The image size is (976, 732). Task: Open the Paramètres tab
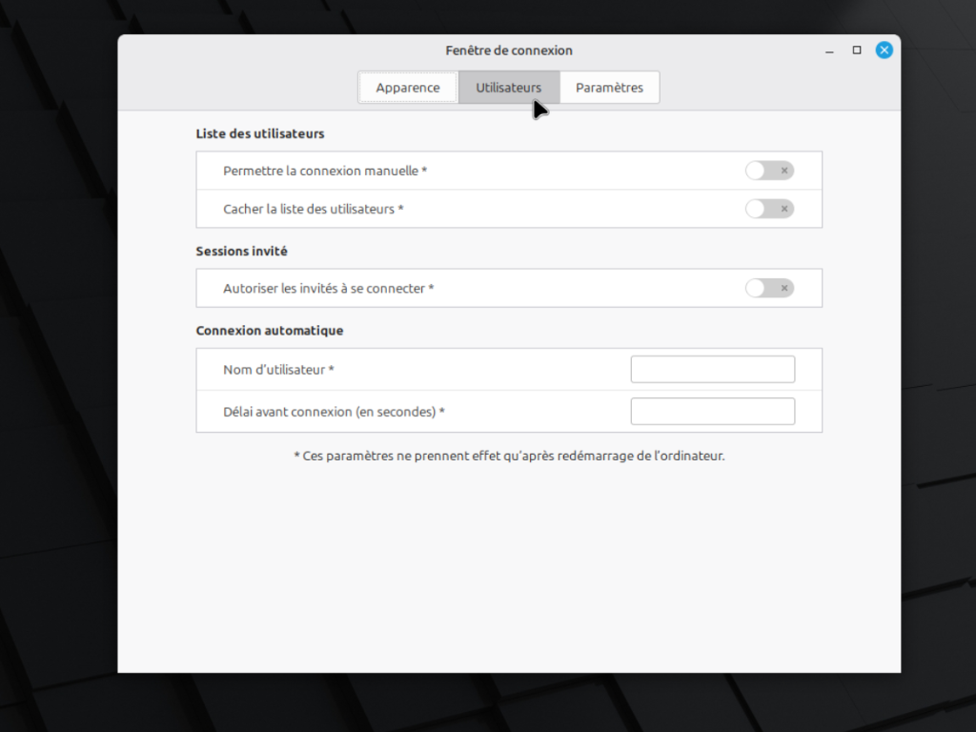coord(609,88)
